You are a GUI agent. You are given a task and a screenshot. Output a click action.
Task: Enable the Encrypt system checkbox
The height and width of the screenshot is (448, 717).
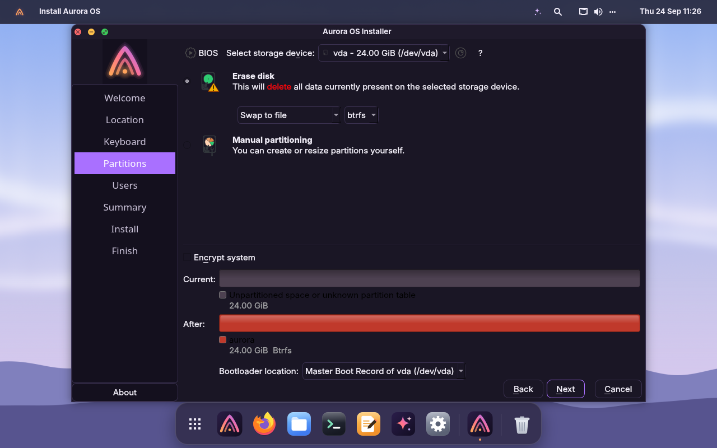[187, 258]
